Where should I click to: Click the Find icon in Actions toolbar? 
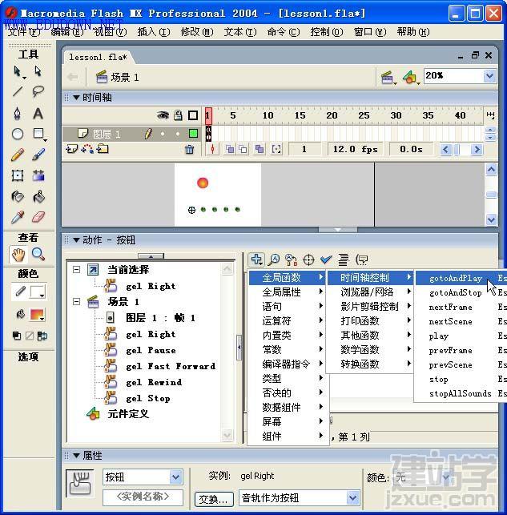pos(274,260)
